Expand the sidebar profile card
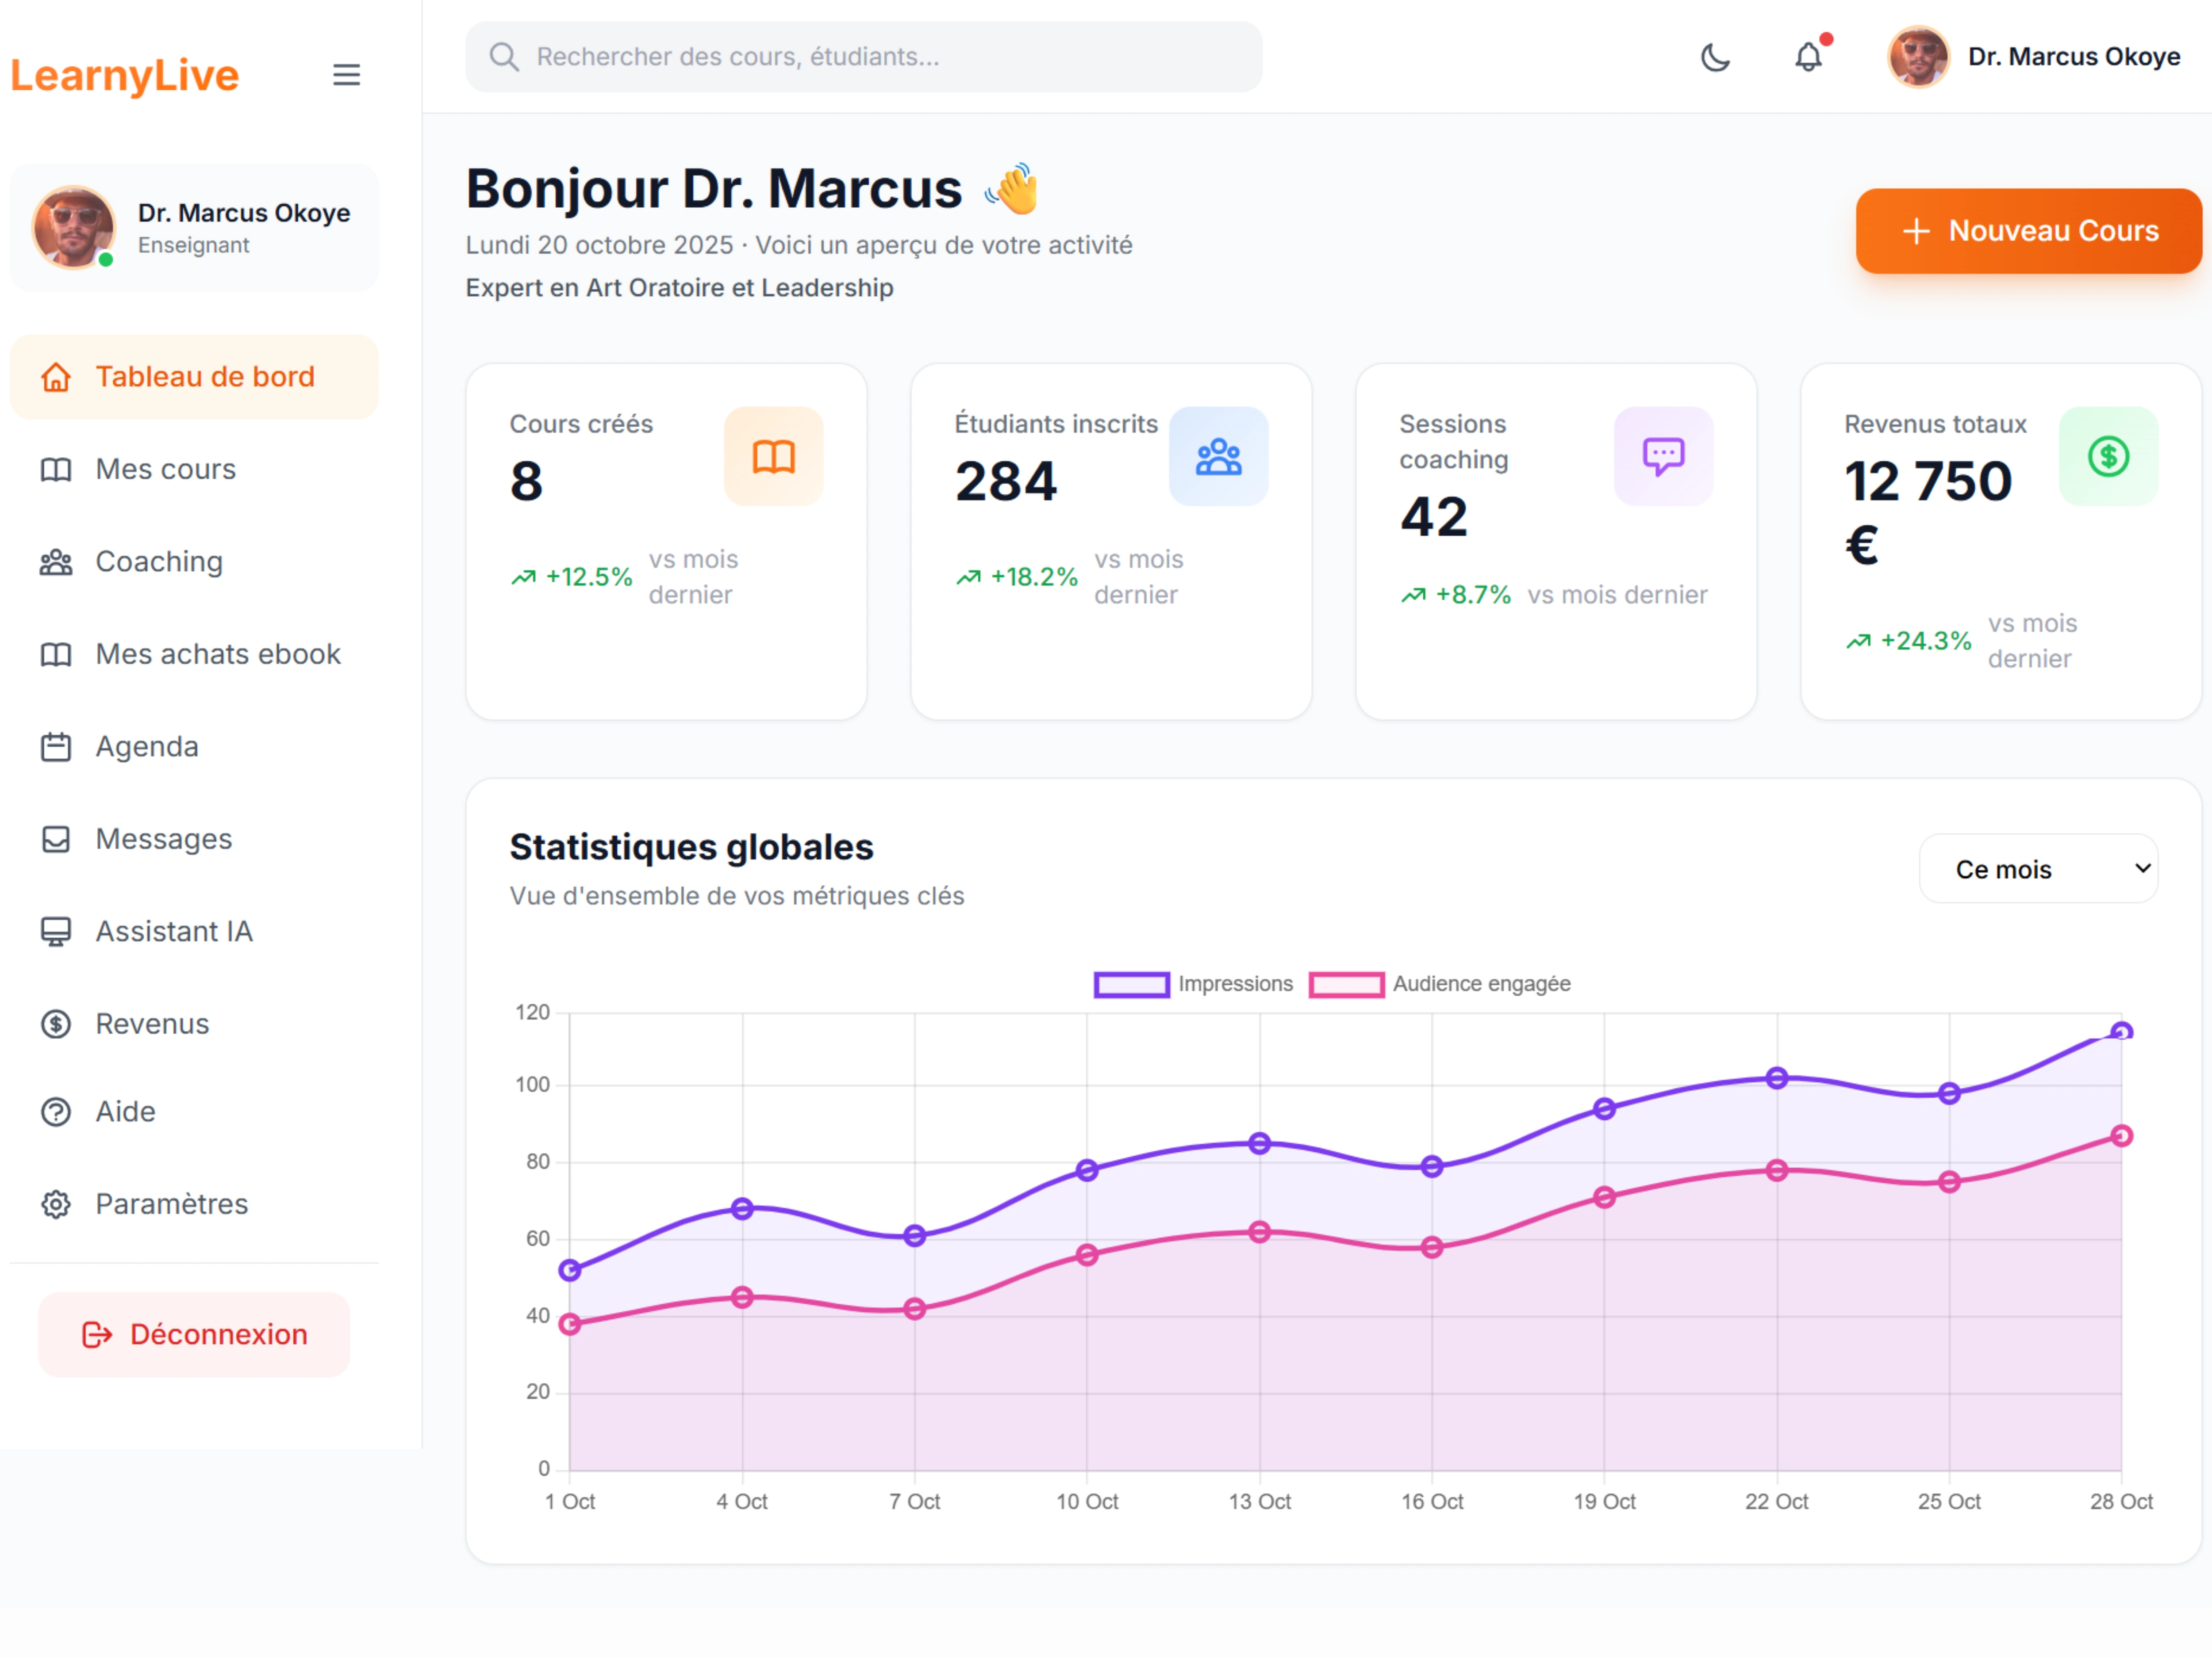Image resolution: width=2212 pixels, height=1658 pixels. point(194,228)
